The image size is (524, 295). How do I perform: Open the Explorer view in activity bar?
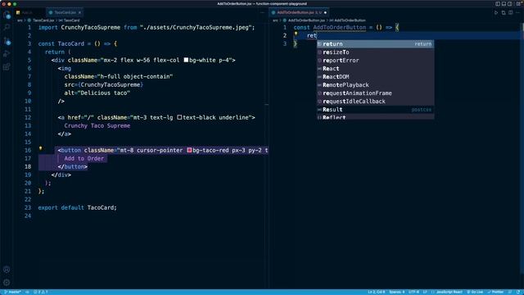coord(7,15)
